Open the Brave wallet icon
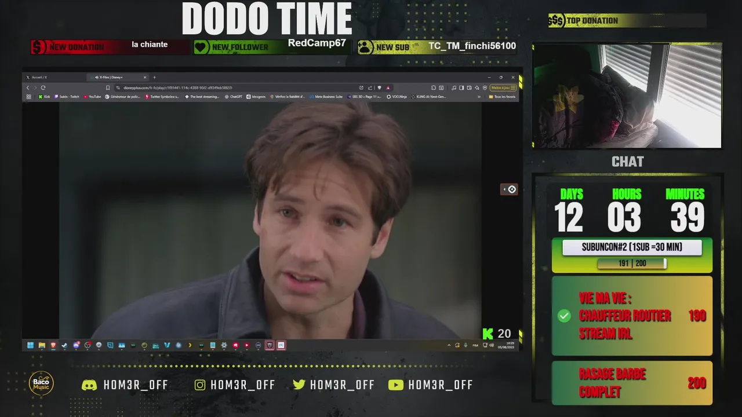The width and height of the screenshot is (742, 417). (469, 87)
